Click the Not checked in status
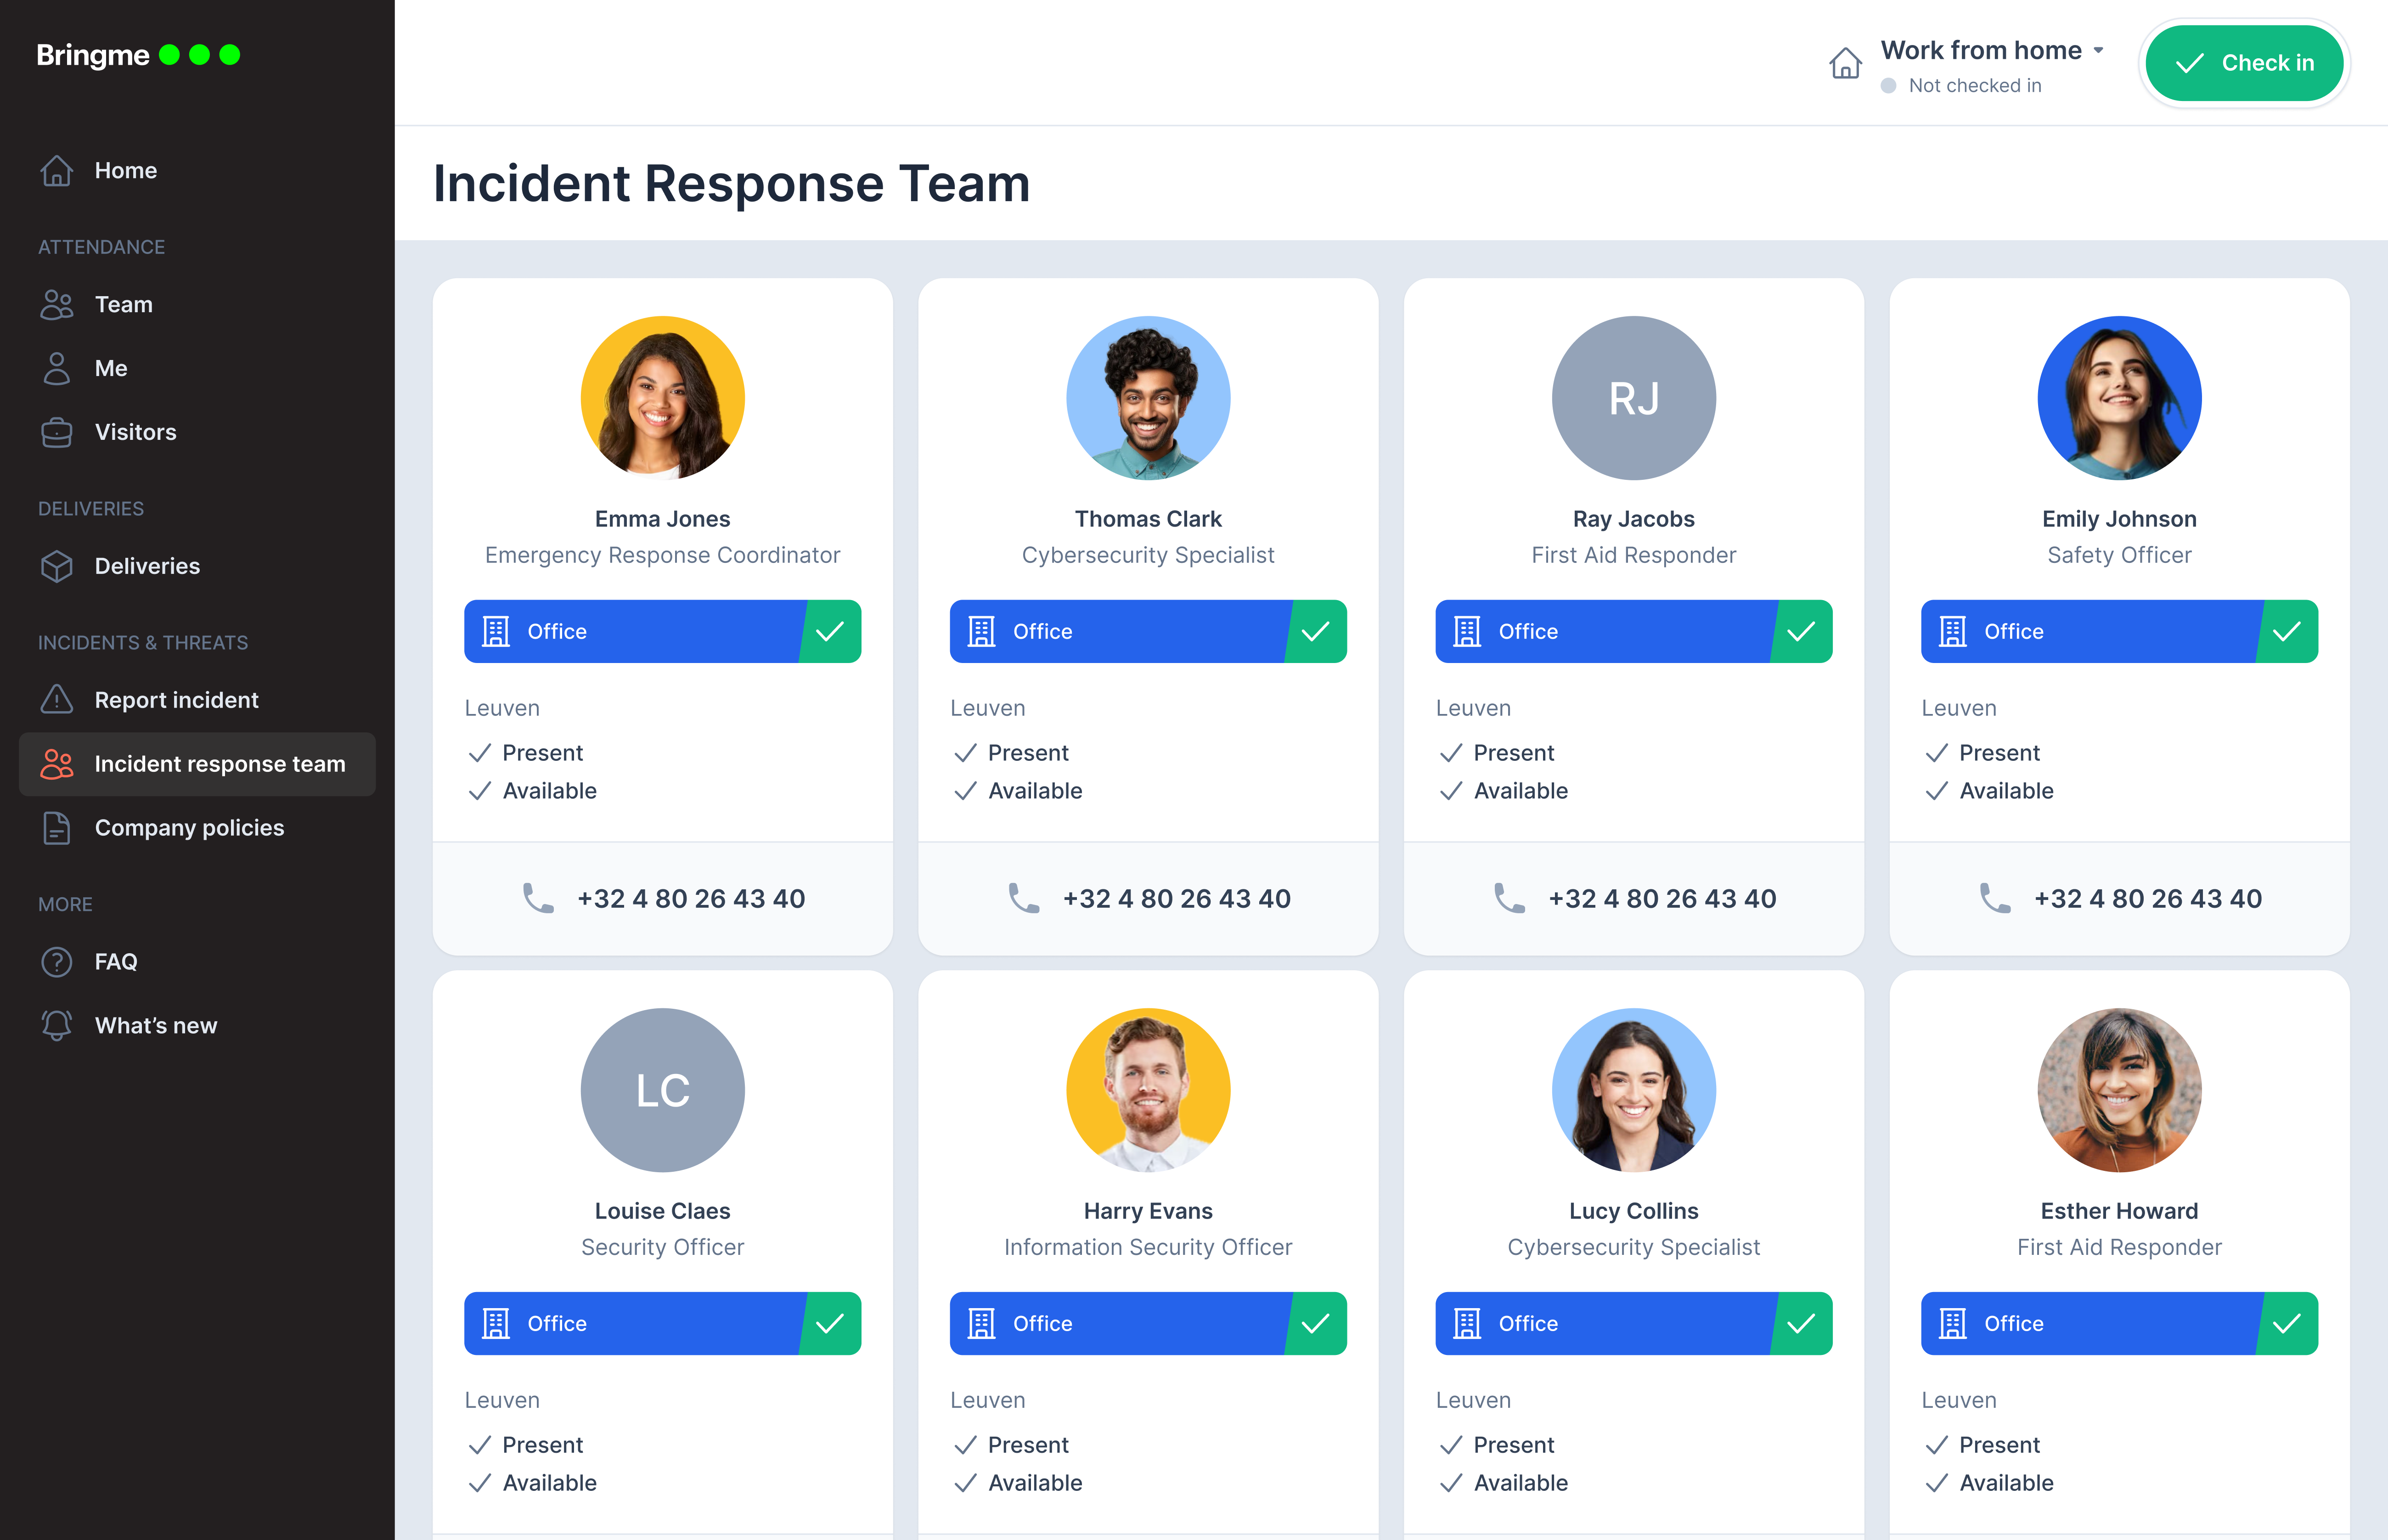 click(1962, 86)
